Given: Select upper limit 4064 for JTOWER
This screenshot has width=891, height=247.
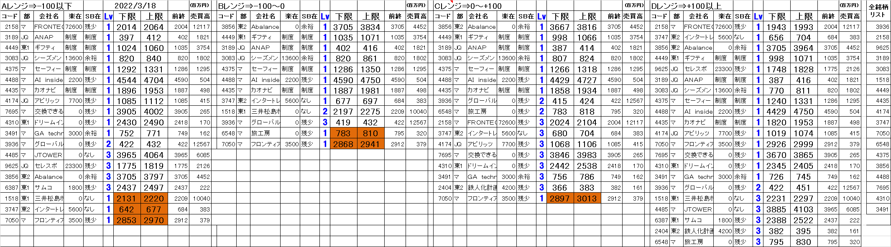Looking at the screenshot, I should tap(154, 155).
